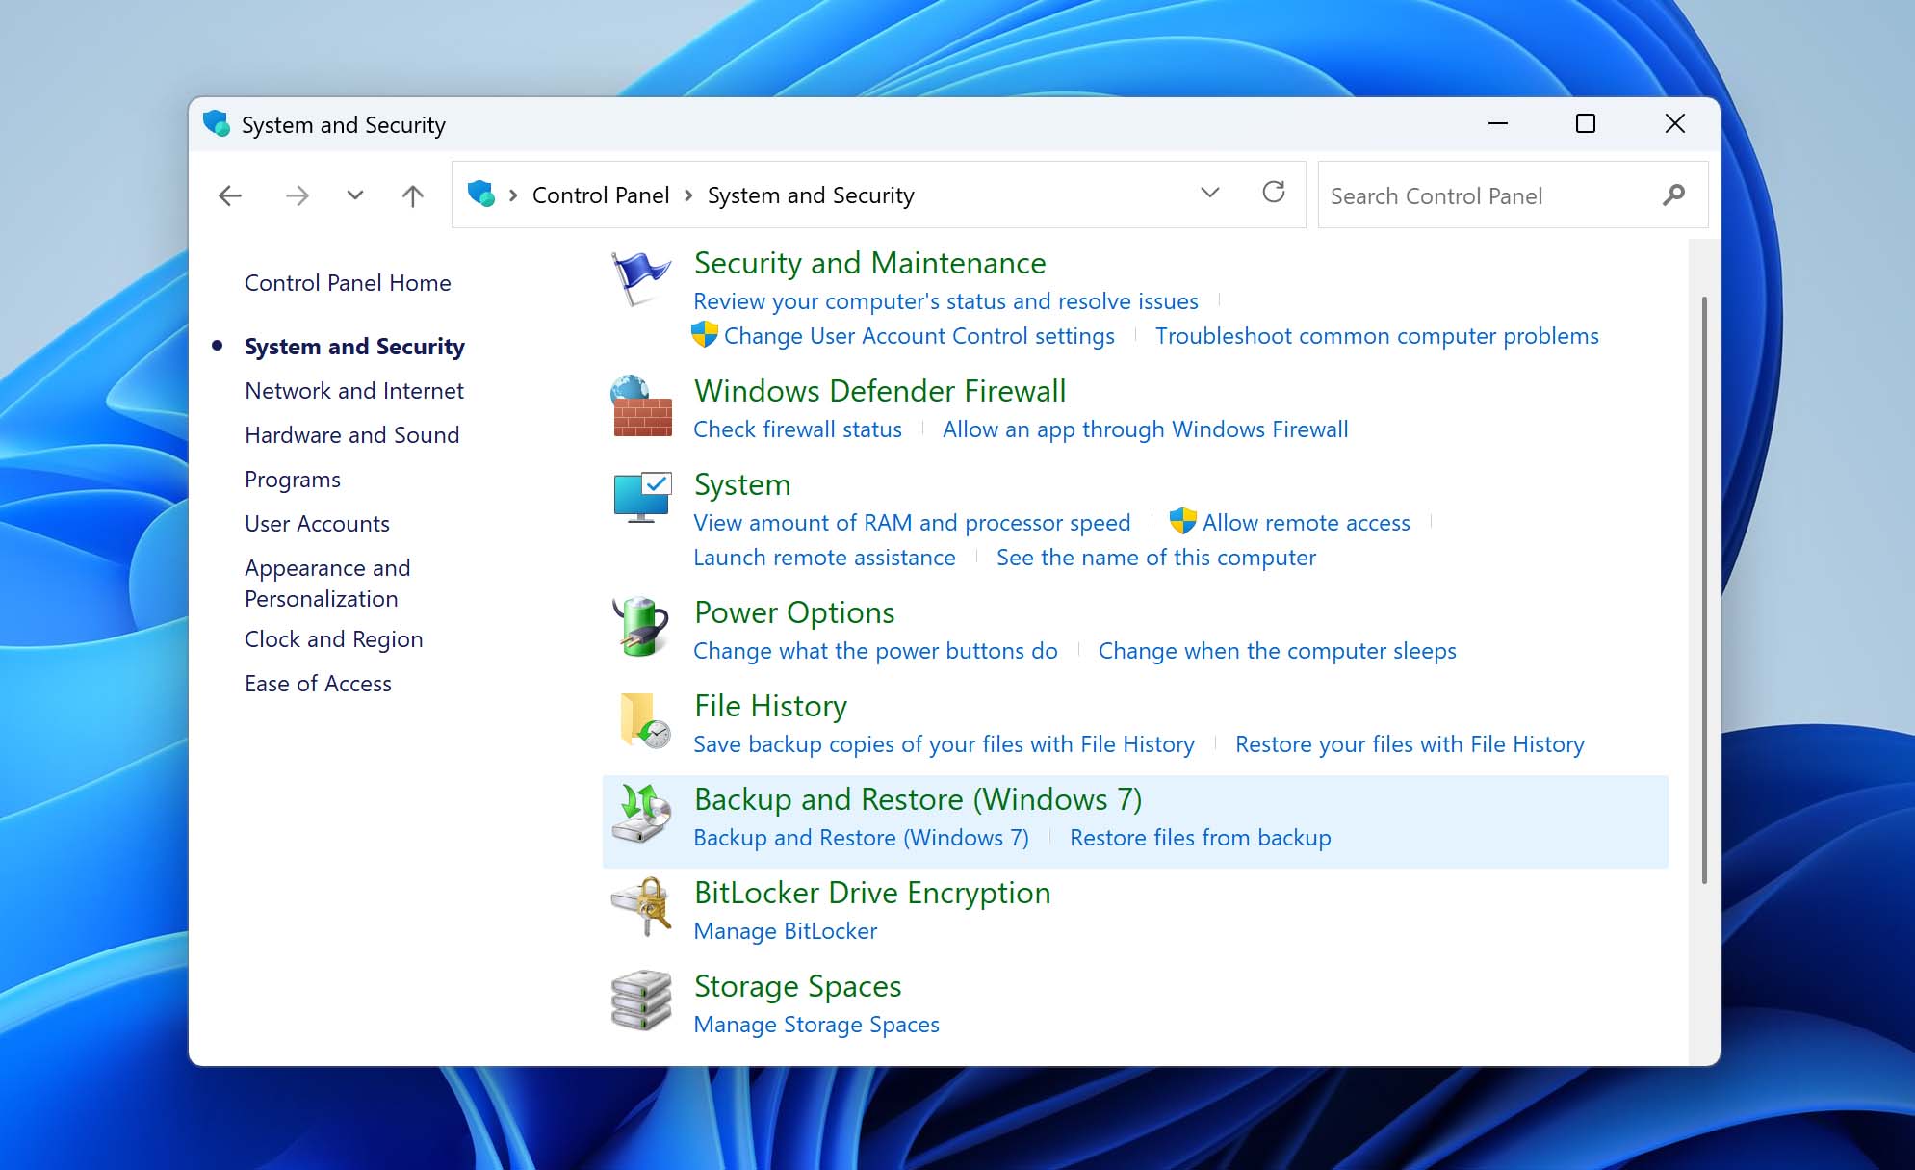Open Manage BitLocker
The height and width of the screenshot is (1170, 1915).
pyautogui.click(x=785, y=930)
